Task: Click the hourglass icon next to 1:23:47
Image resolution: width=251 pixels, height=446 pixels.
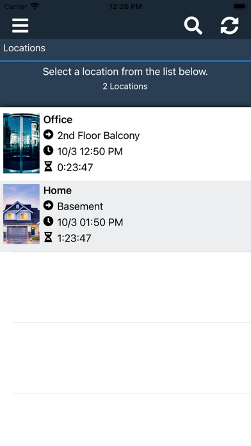Action: pos(48,237)
